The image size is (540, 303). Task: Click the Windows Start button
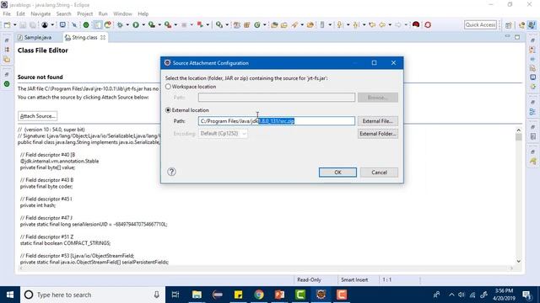point(10,295)
